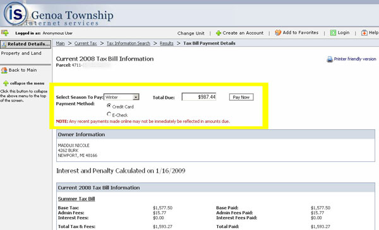Click the Admin Fees Paid label
The image size is (379, 230).
click(x=234, y=213)
